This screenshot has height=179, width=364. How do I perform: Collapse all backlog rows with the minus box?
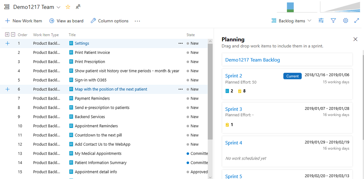point(13,34)
